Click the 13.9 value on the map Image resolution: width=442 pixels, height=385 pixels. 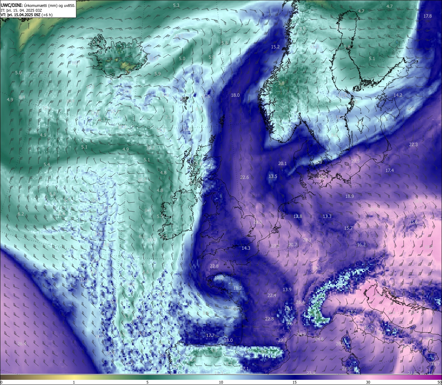click(287, 290)
